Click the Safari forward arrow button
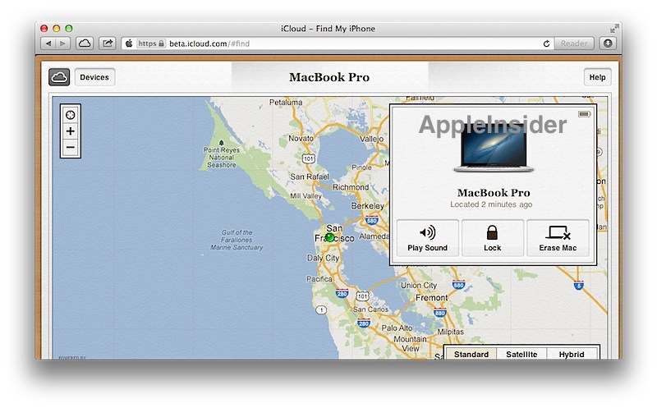The height and width of the screenshot is (408, 657). (x=63, y=44)
